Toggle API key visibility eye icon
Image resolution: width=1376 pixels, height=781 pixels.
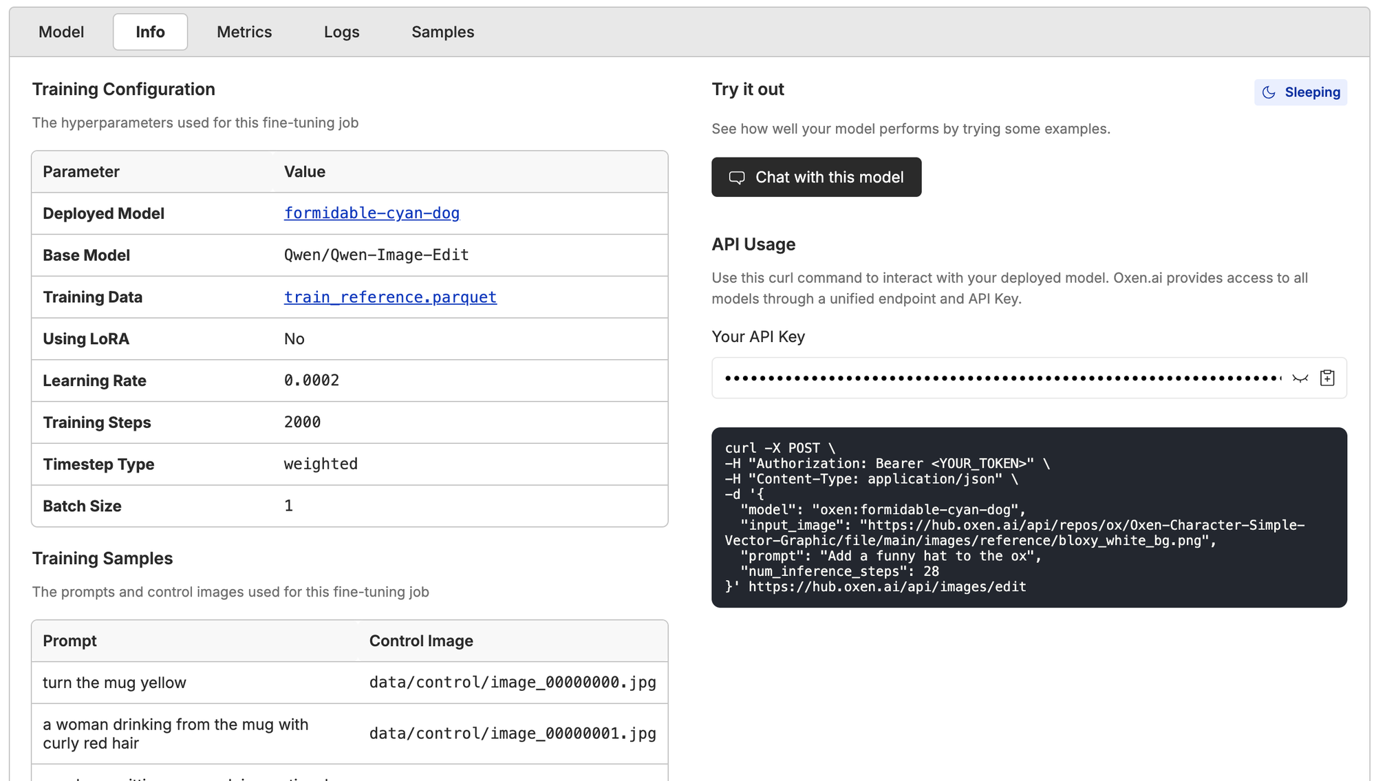pyautogui.click(x=1300, y=378)
